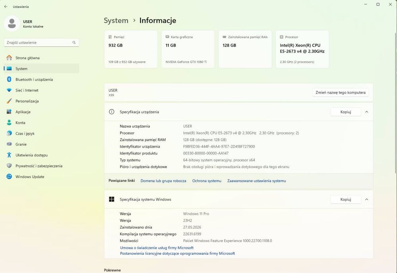
Task: Click the Windows 11 Pro edition value
Action: coord(196,214)
